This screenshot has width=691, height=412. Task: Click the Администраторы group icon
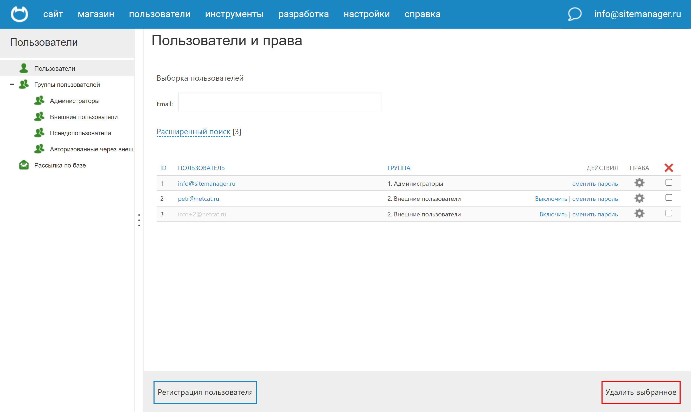(40, 100)
